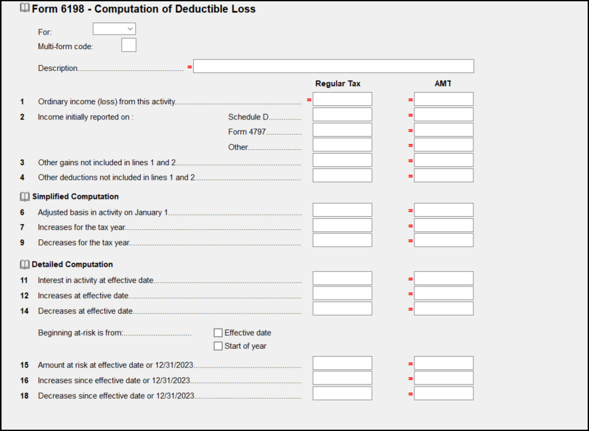The image size is (589, 431).
Task: Click Form 4797 AMT field
Action: click(444, 130)
